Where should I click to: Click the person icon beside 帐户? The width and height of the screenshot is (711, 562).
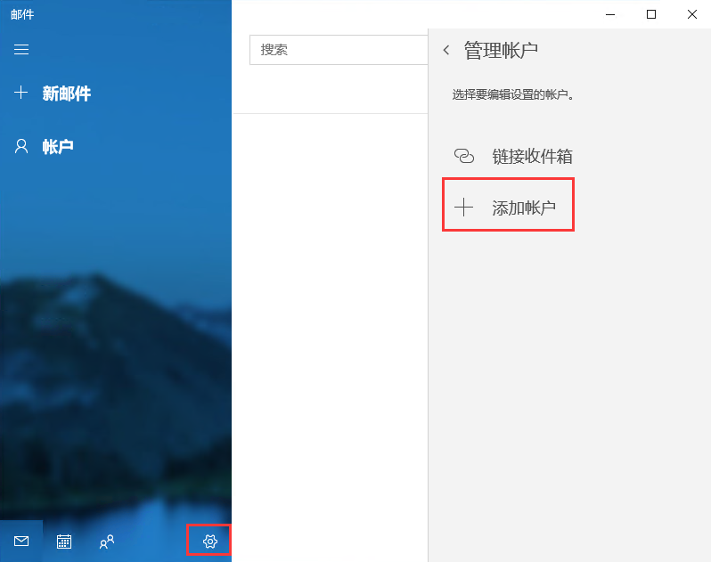(x=21, y=146)
